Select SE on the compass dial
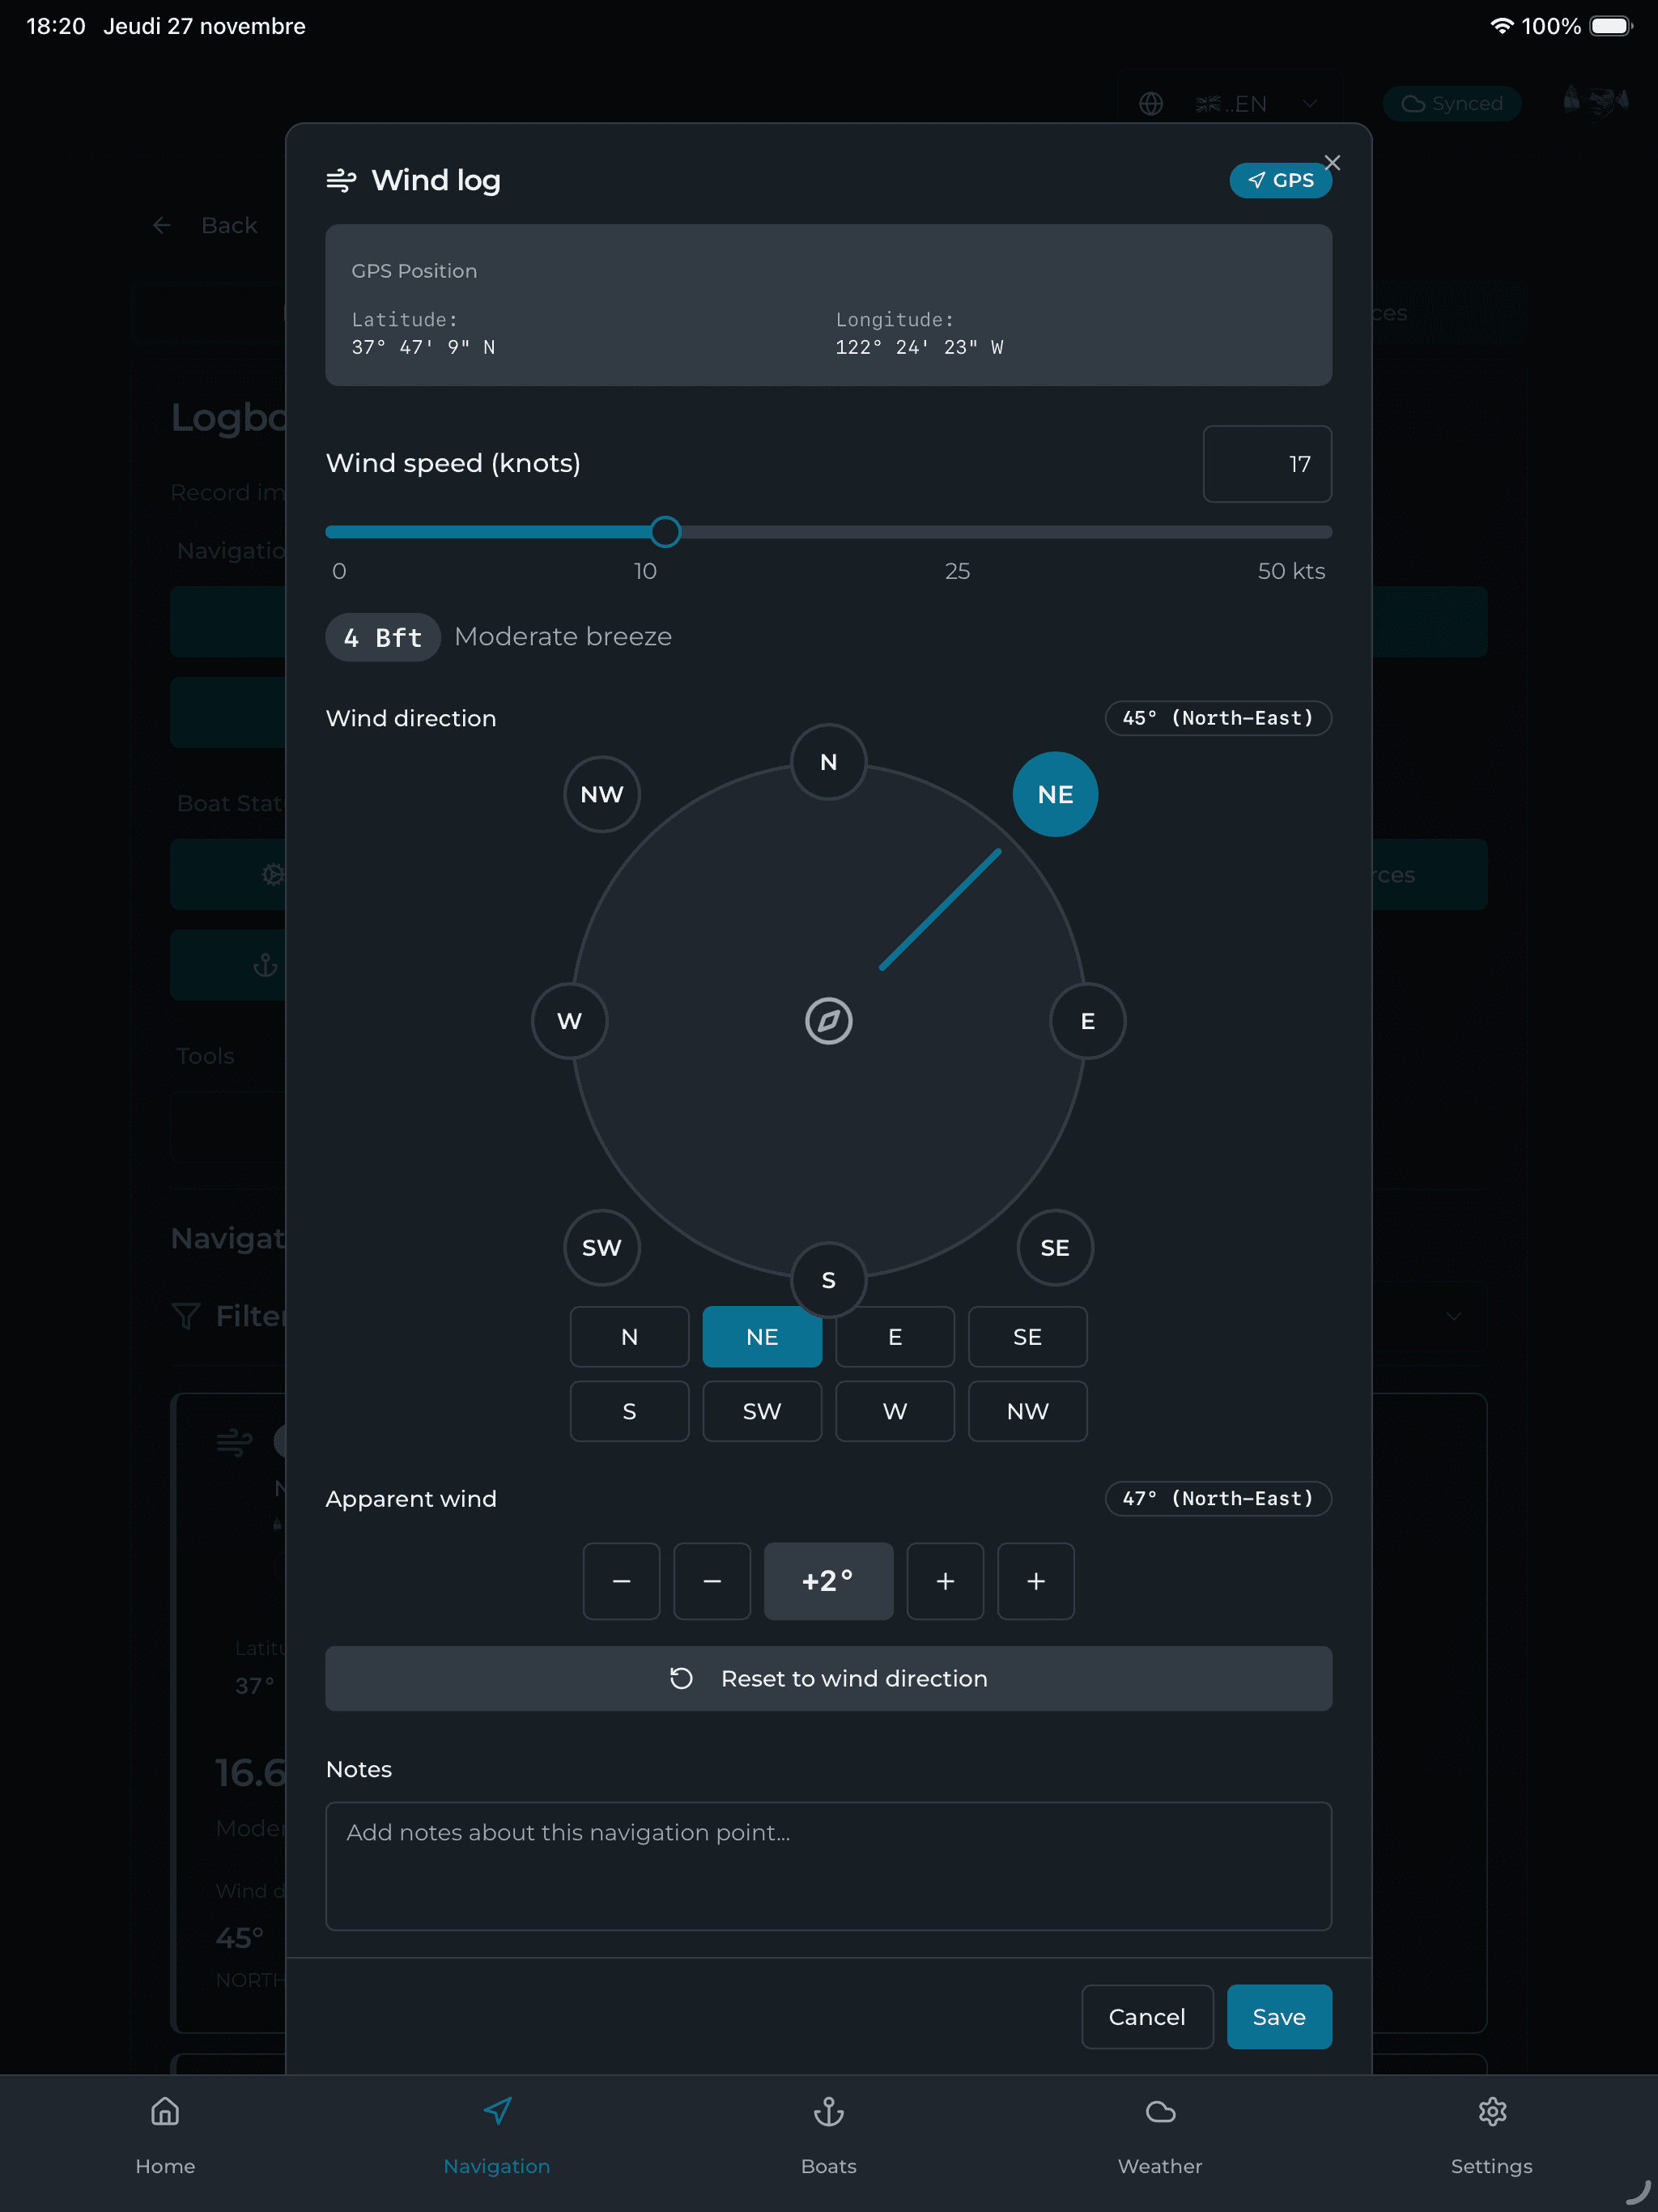The height and width of the screenshot is (2212, 1658). coord(1055,1248)
